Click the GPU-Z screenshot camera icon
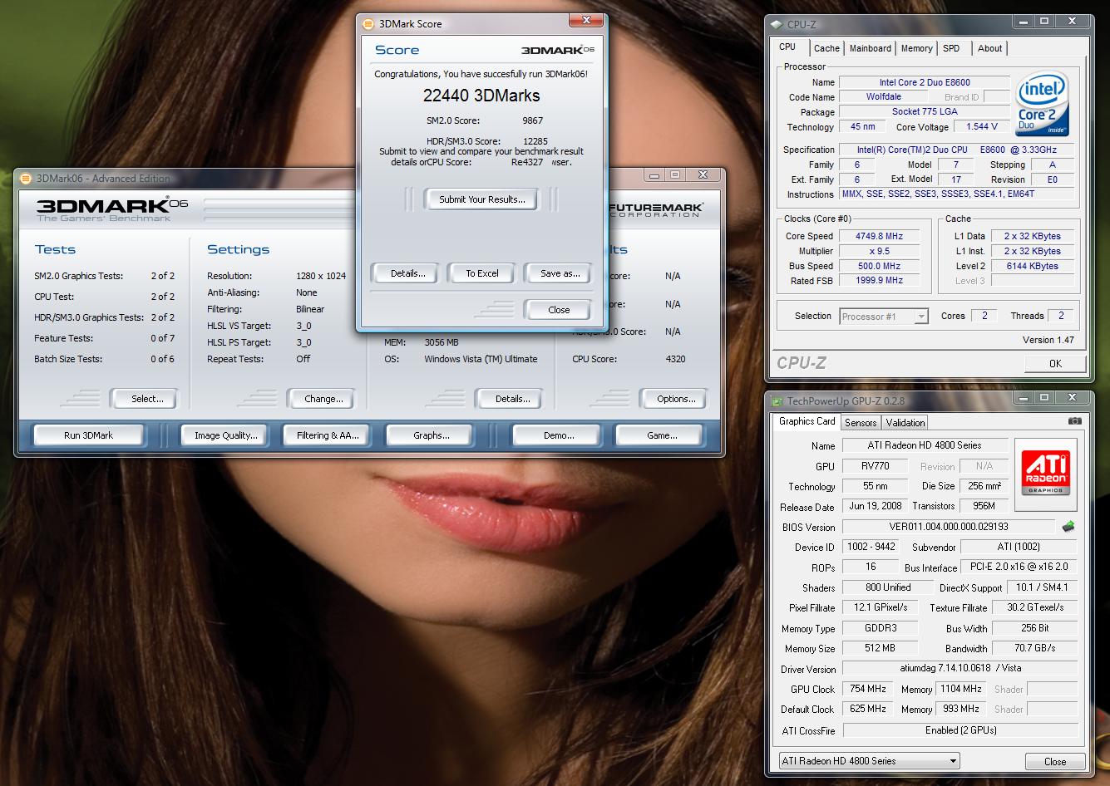Screen dimensions: 1110x786 click(1074, 421)
